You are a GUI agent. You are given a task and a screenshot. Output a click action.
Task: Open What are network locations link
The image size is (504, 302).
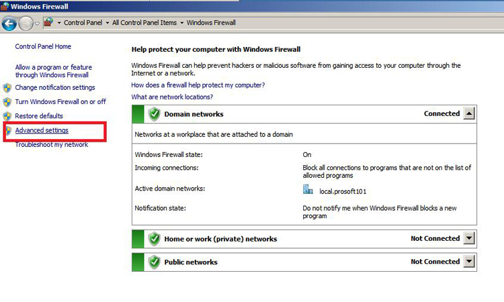tap(172, 97)
